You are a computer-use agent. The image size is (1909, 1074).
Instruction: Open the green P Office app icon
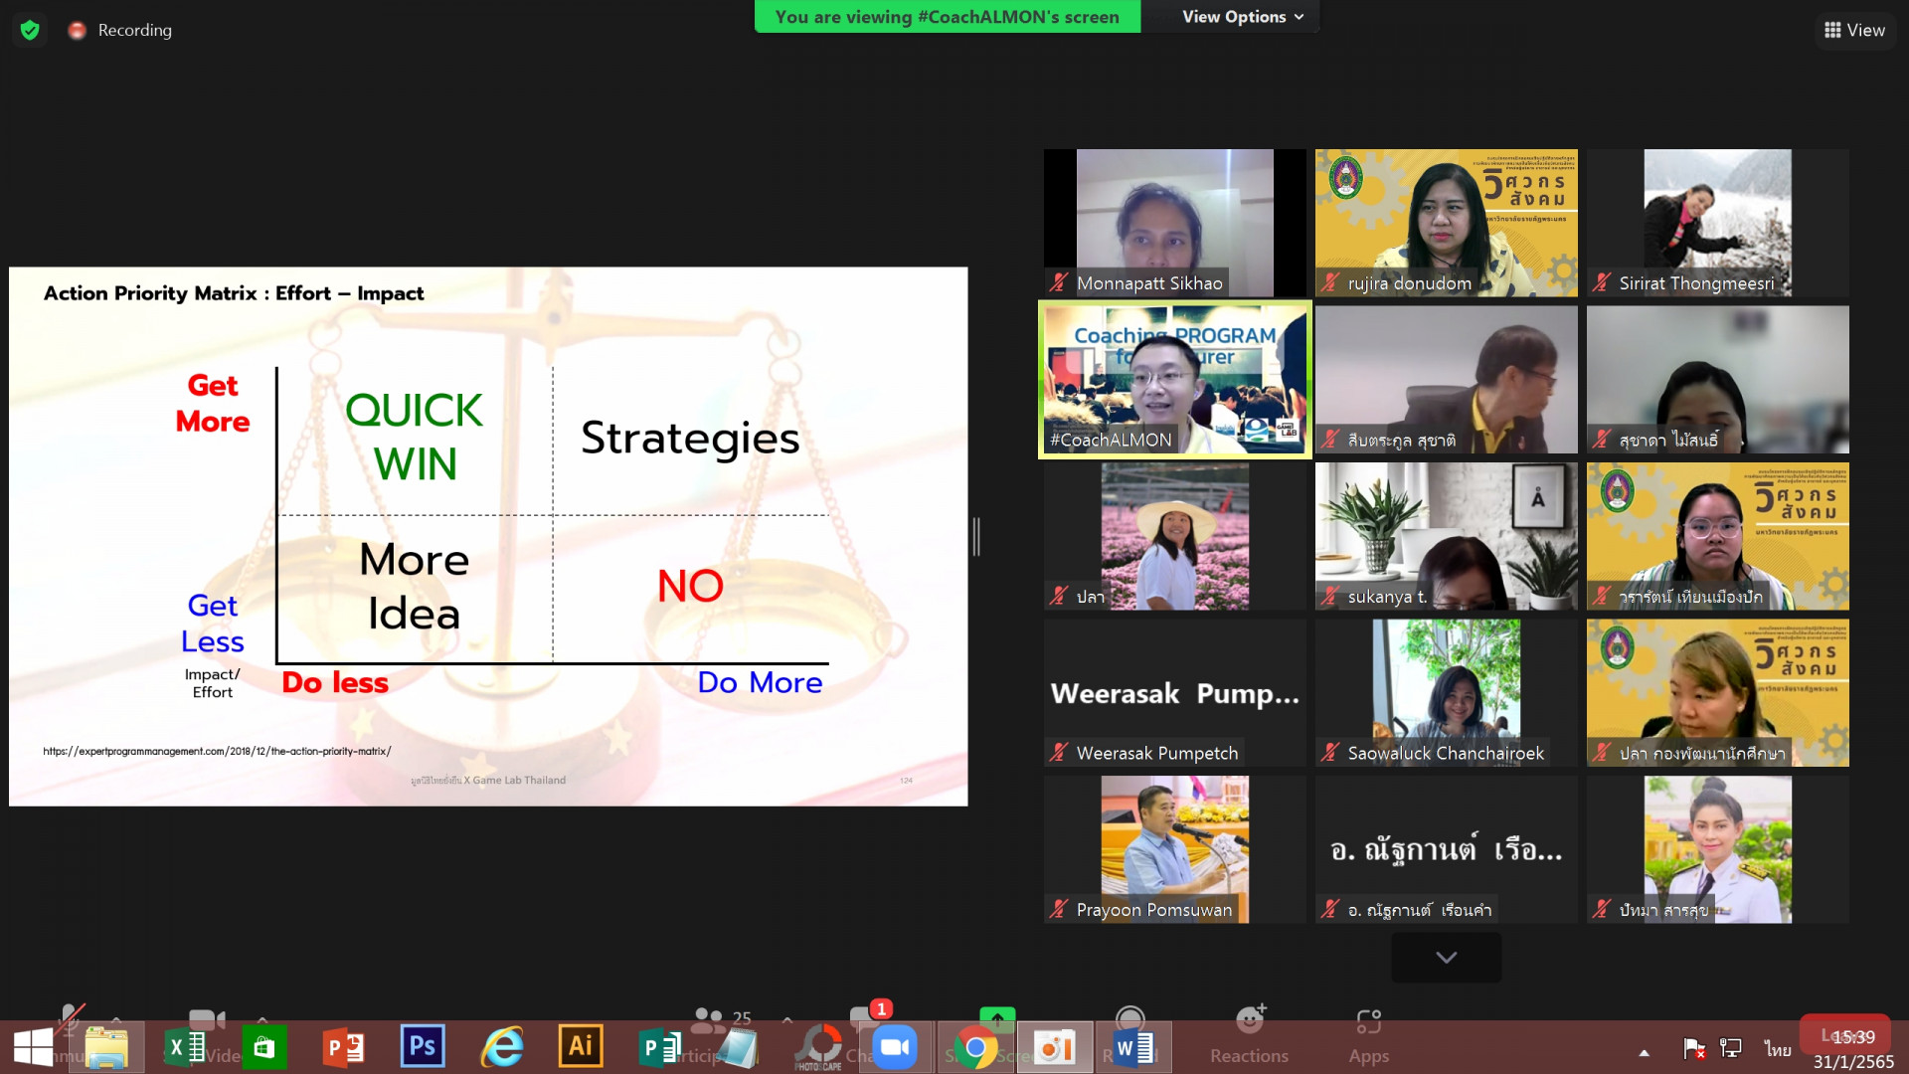click(x=659, y=1047)
